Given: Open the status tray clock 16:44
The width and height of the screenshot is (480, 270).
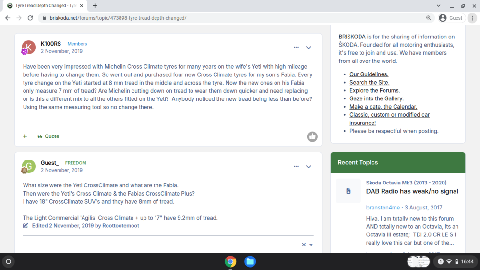Looking at the screenshot, I should [468, 262].
